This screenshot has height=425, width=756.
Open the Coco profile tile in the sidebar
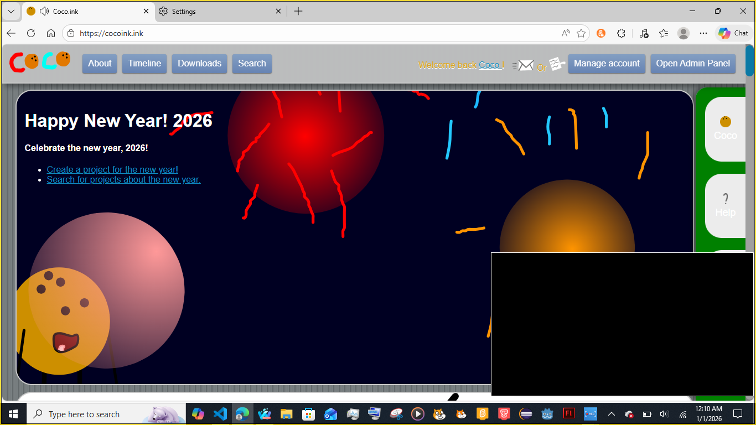(x=725, y=128)
